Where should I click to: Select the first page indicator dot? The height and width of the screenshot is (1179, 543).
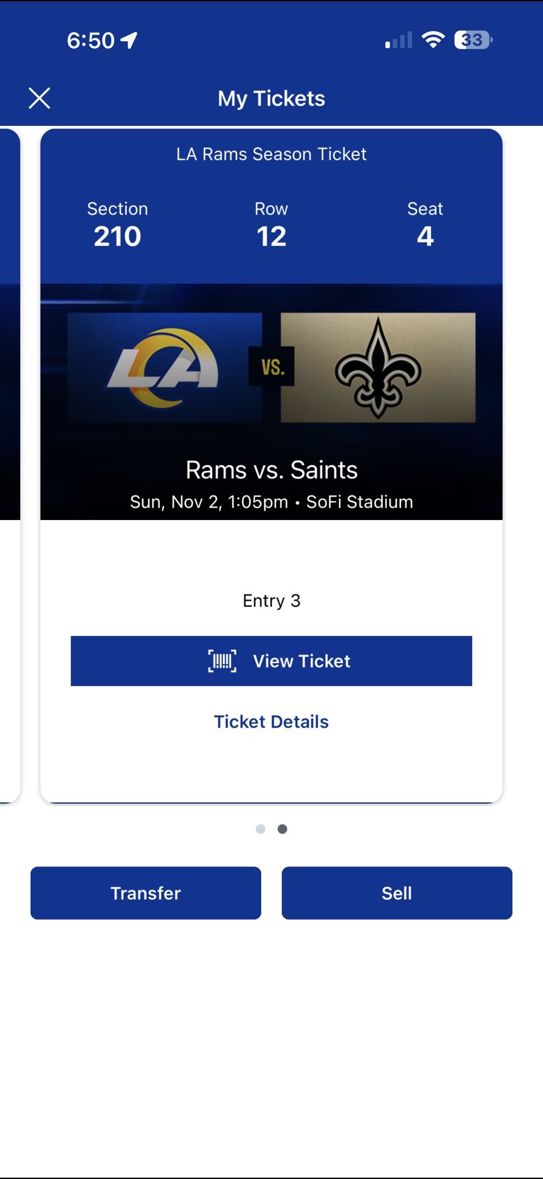(x=261, y=828)
